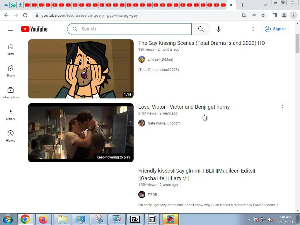Screen dimensions: 300x225
Task: Open the YouTube hamburger guide menu
Action: (11, 29)
